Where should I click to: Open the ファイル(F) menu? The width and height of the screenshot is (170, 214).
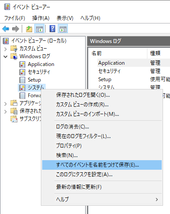tap(15, 18)
